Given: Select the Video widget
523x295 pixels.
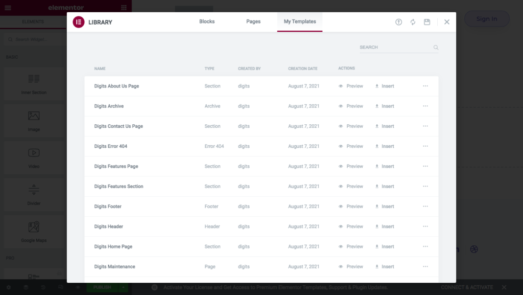Looking at the screenshot, I should (x=34, y=158).
